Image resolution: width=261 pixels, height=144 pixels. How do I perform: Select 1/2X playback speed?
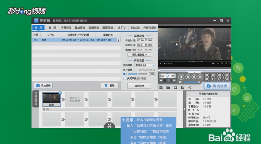tap(161, 76)
